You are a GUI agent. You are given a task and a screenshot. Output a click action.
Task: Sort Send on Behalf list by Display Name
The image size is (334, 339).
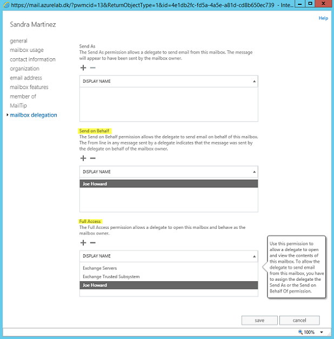(x=169, y=172)
